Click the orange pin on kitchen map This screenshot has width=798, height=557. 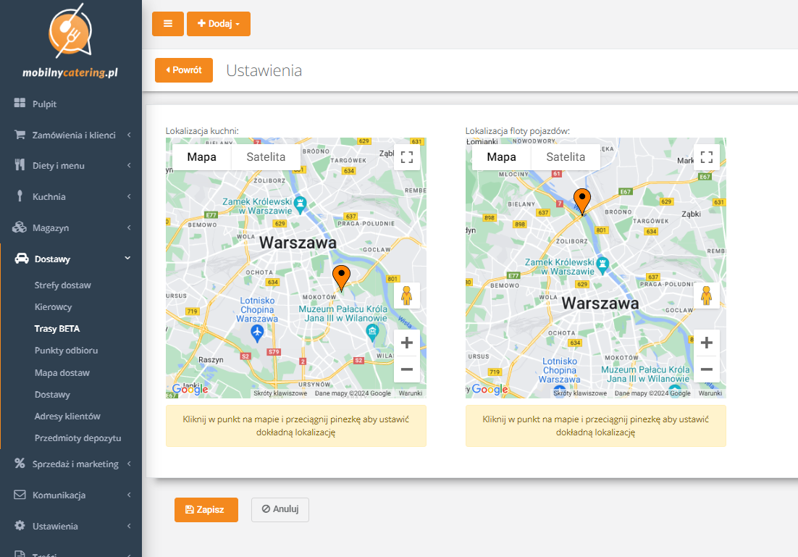pos(342,277)
